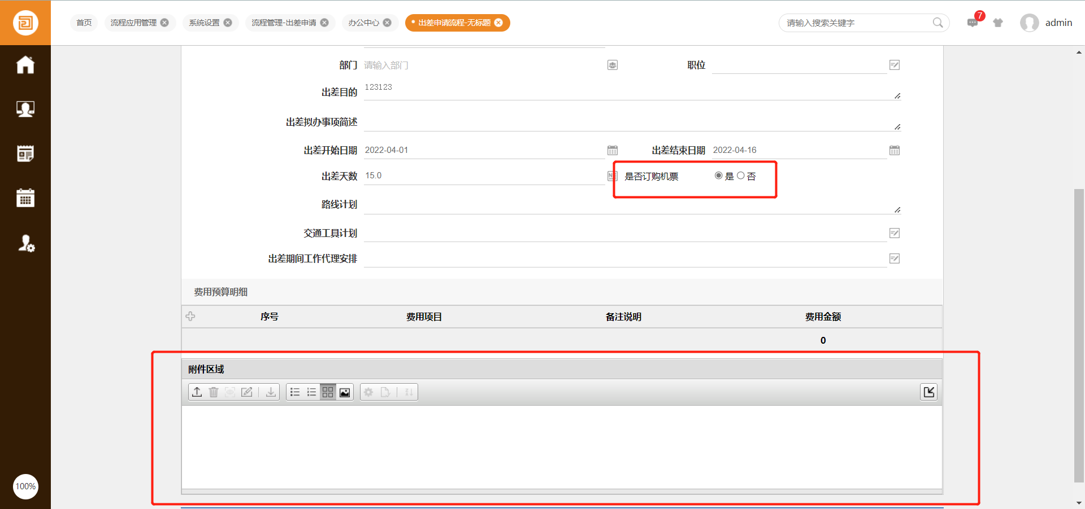
Task: Open the home icon in sidebar
Action: [25, 65]
